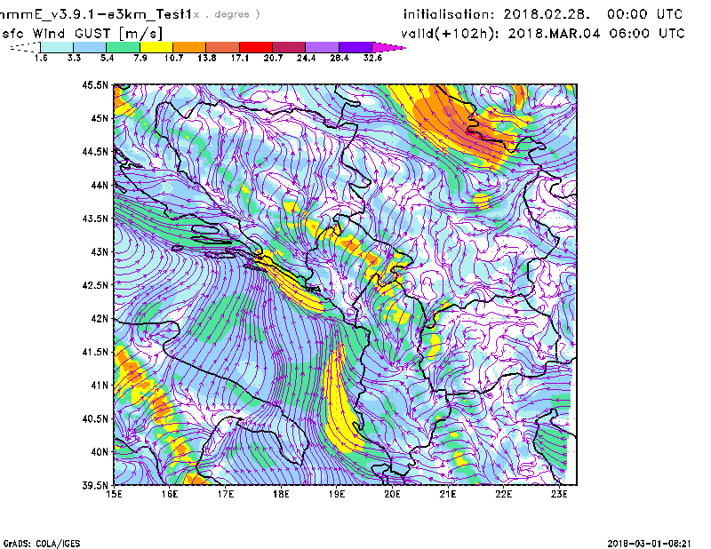Click the '45.5N' latitude label
This screenshot has height=549, width=711.
(x=95, y=84)
